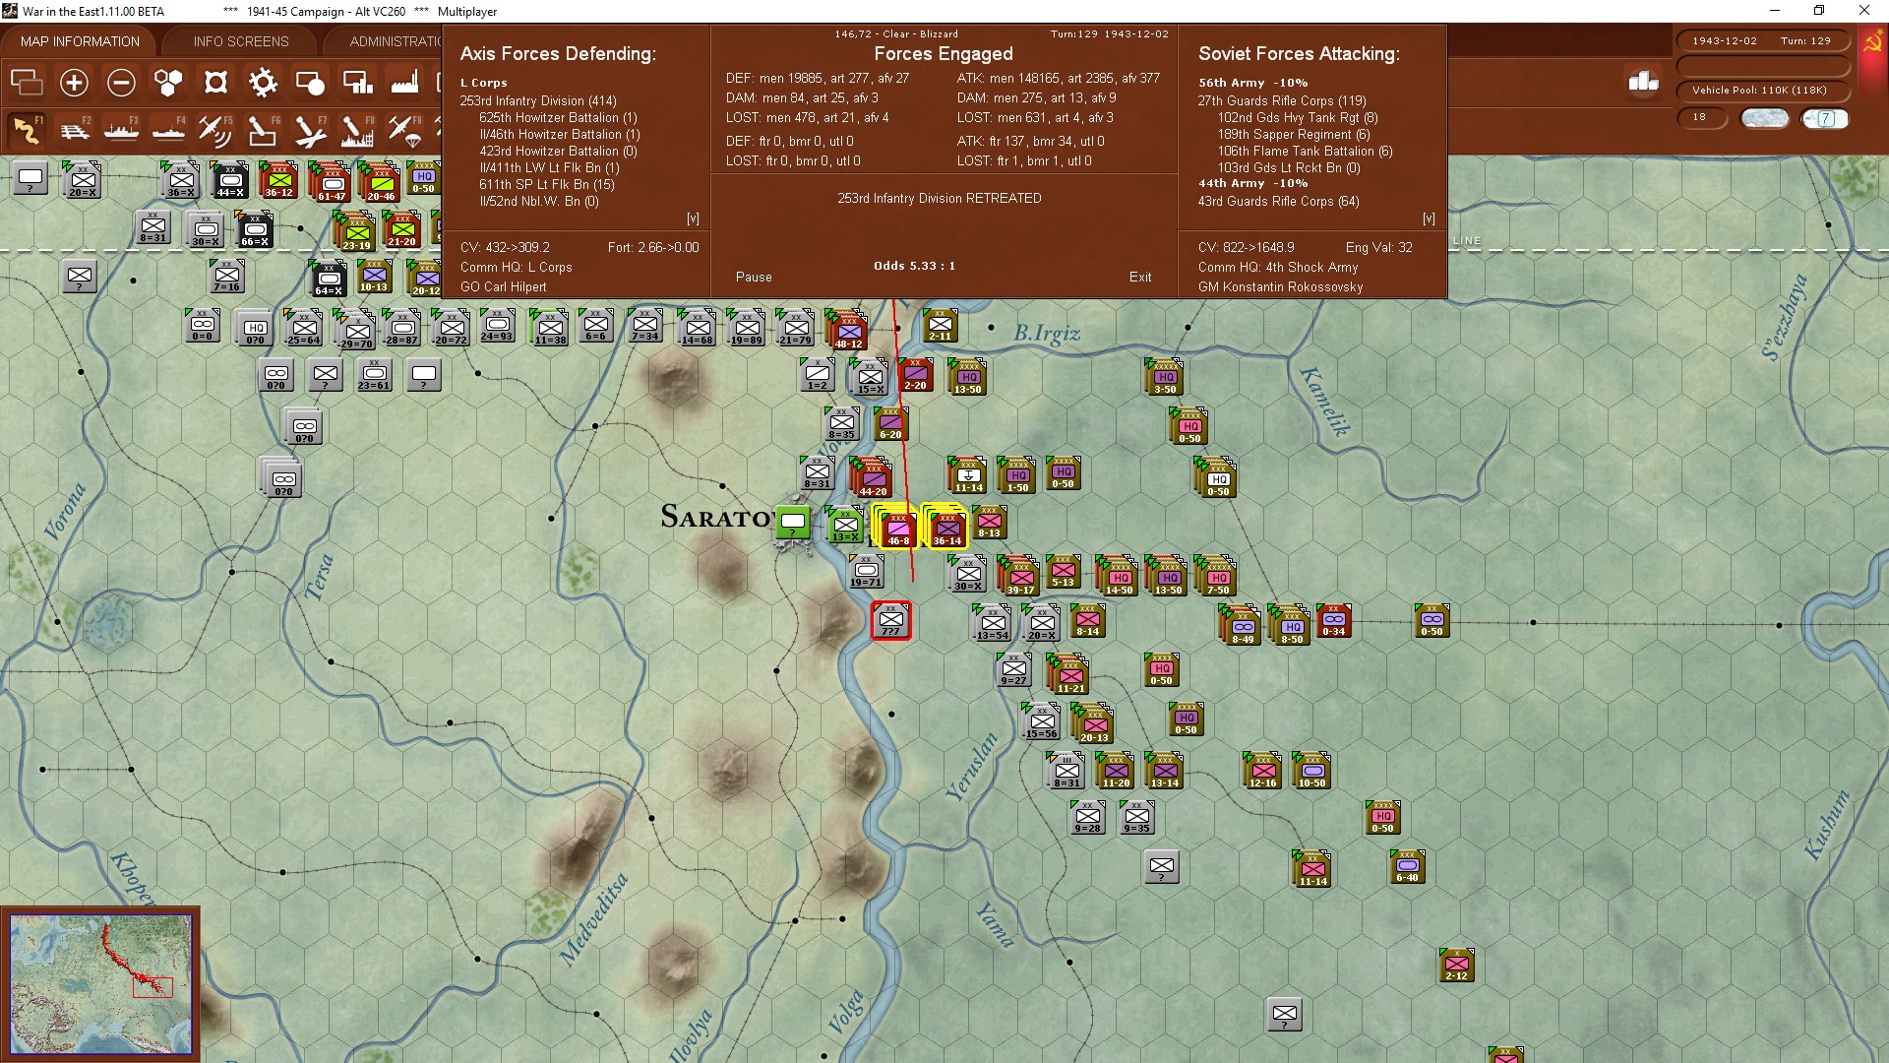Select the 19=71 Axis unit counter
The image size is (1889, 1063).
(x=866, y=573)
